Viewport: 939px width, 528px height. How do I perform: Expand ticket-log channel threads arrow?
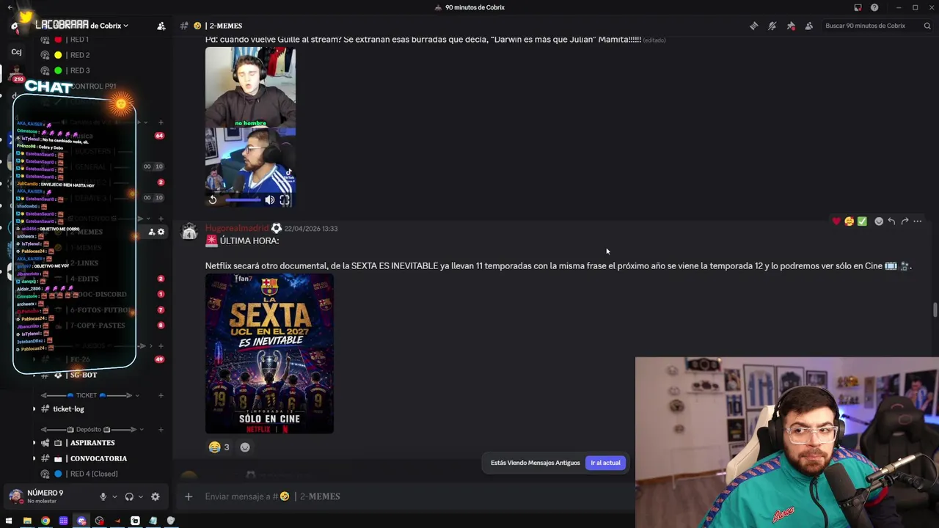tap(34, 409)
